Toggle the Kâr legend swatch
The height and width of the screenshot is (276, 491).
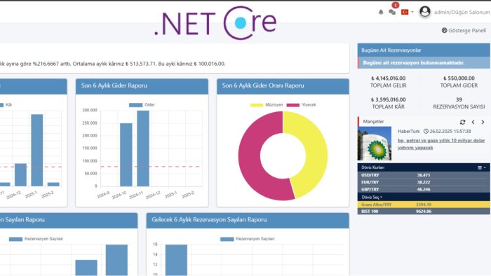pyautogui.click(x=1, y=105)
